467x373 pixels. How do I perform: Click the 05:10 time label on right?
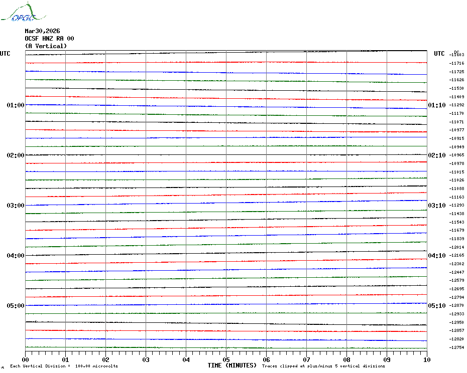[436, 306]
